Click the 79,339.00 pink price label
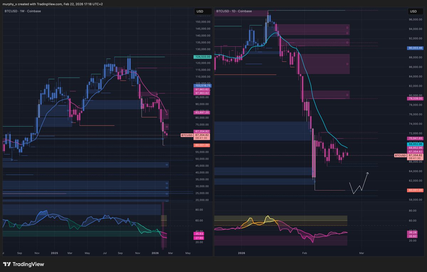Screen dimensions: 427x272 click(x=415, y=98)
